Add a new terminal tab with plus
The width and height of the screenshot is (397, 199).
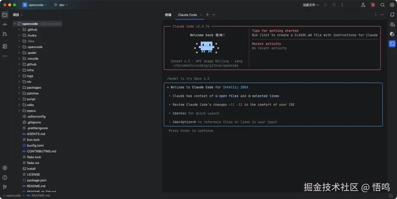(x=207, y=15)
